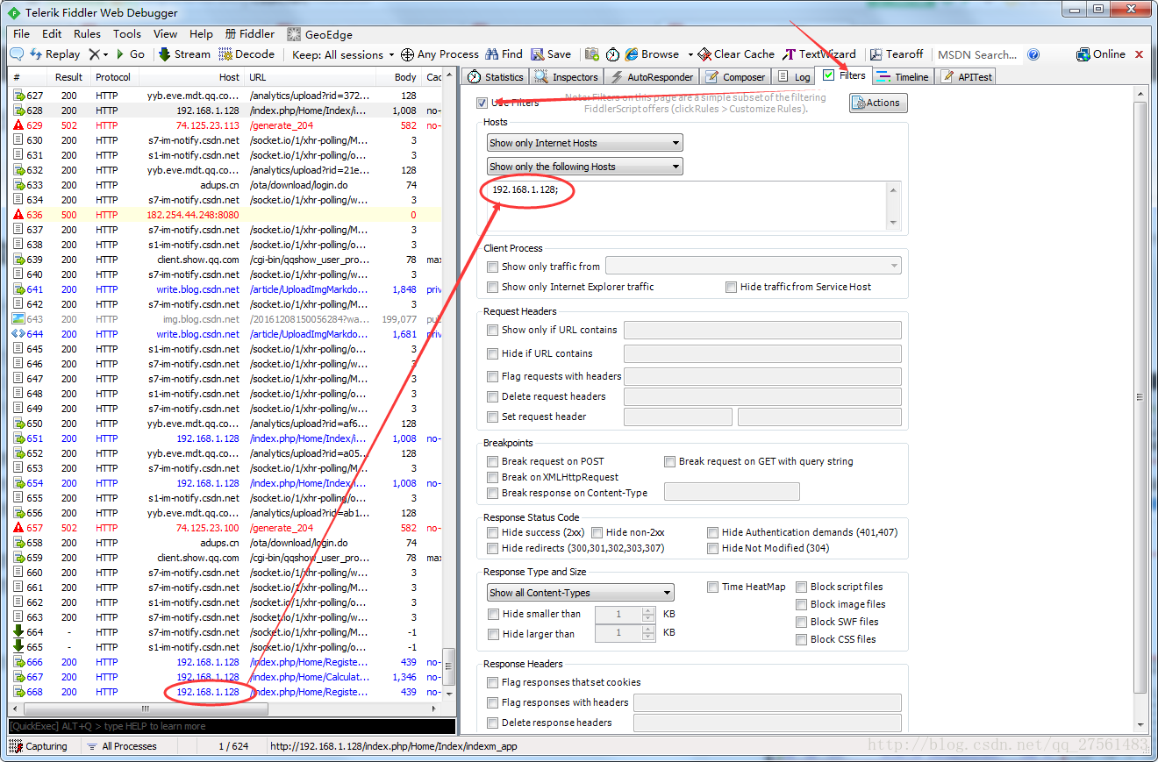Select session 668 row
The height and width of the screenshot is (762, 1158).
(226, 693)
